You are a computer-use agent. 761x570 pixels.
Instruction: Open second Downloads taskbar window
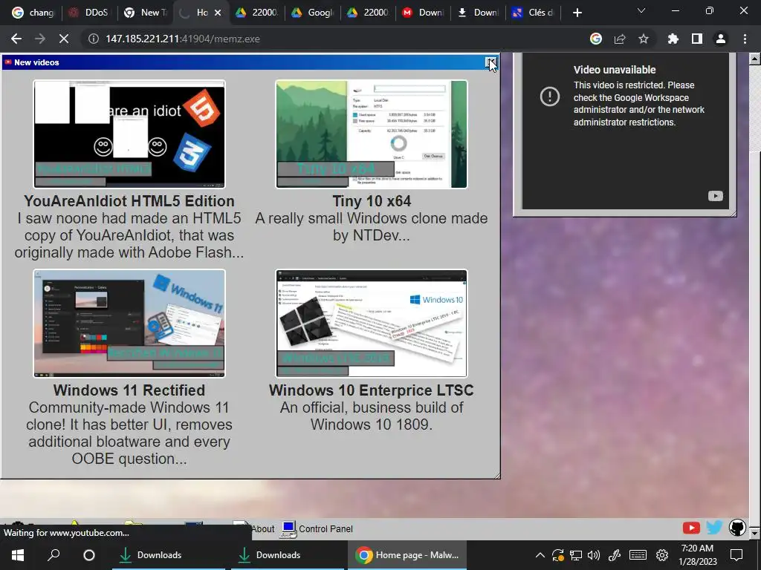288,555
